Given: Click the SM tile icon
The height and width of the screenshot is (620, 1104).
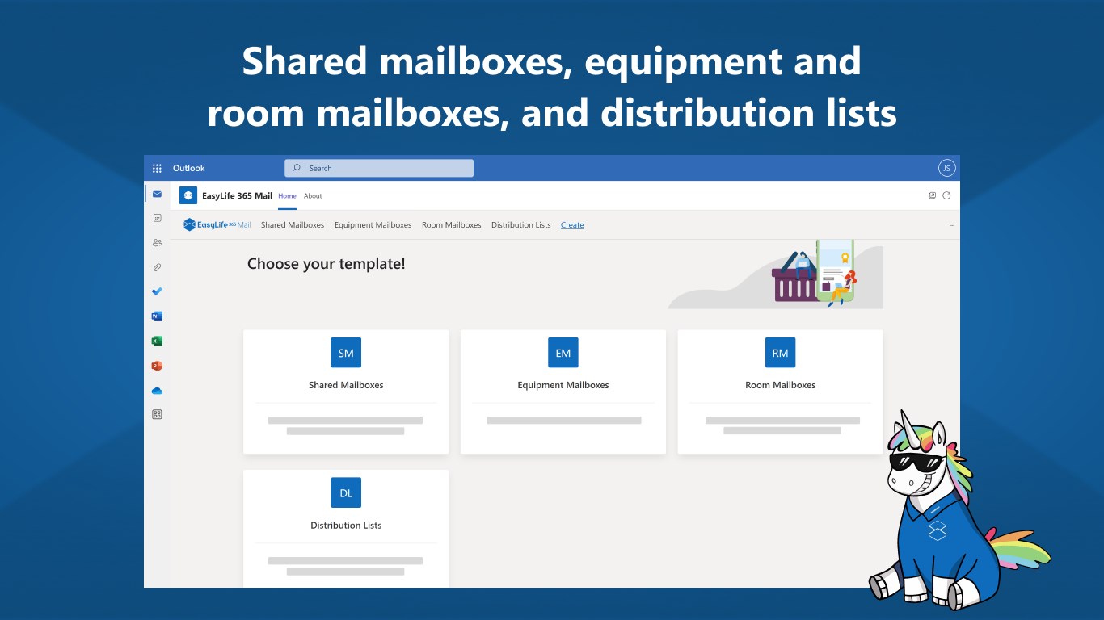Looking at the screenshot, I should (346, 353).
